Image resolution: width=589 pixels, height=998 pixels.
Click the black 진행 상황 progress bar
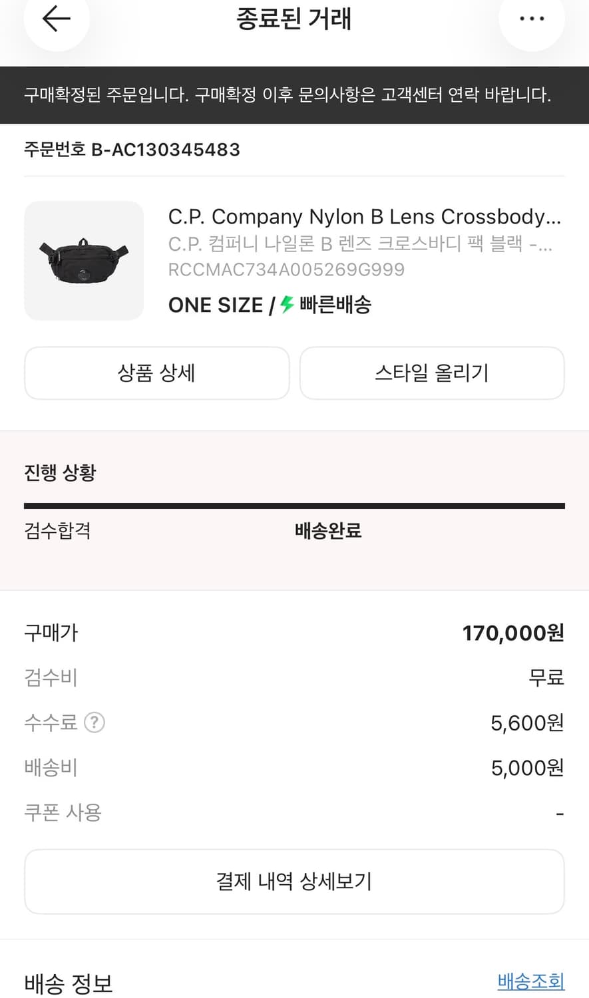pyautogui.click(x=294, y=506)
